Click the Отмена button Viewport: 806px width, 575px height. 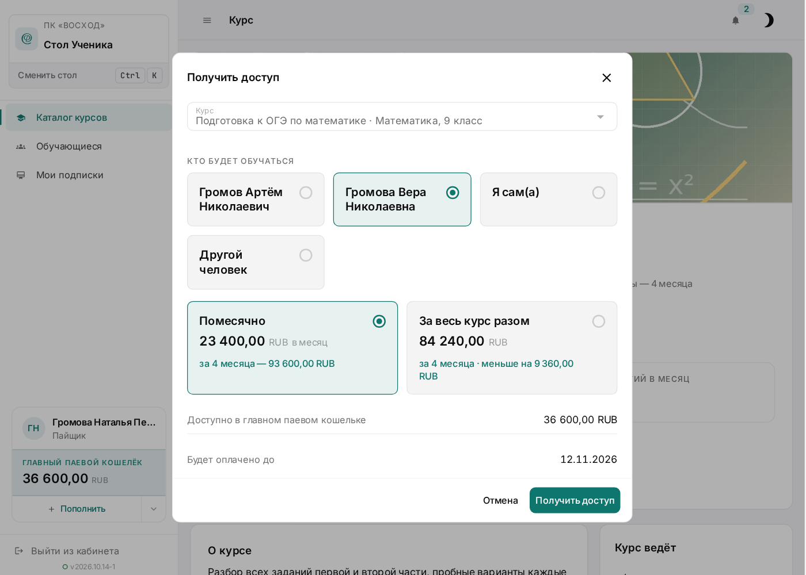click(x=500, y=500)
